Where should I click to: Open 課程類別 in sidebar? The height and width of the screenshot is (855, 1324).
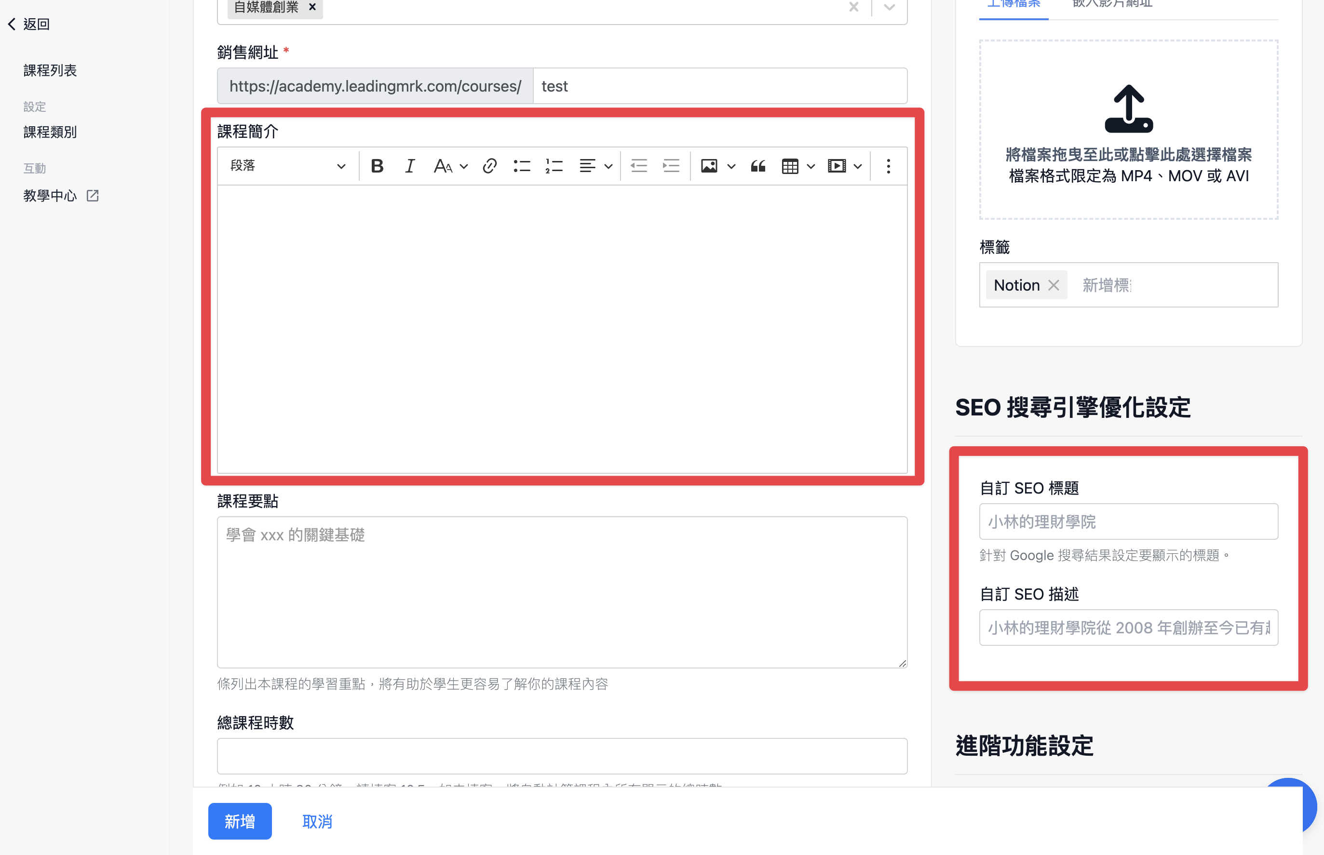pos(50,132)
